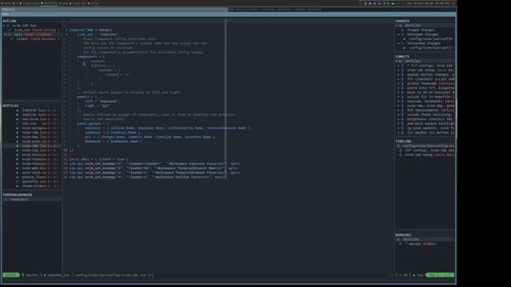Click the lua filetype indicator in the statusline
Viewport: 511px width, 287px height.
click(418, 275)
